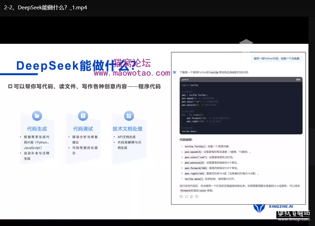Screen dimensions: 315x226
Task: Click the turtle.done() explanation line
Action: [208, 179]
